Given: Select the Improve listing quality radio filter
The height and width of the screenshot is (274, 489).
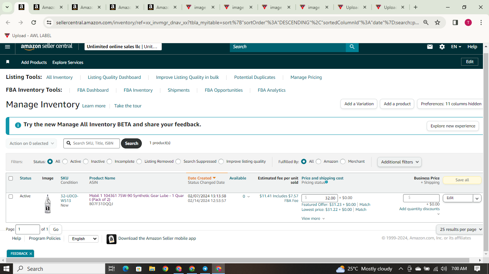Looking at the screenshot, I should click(221, 162).
